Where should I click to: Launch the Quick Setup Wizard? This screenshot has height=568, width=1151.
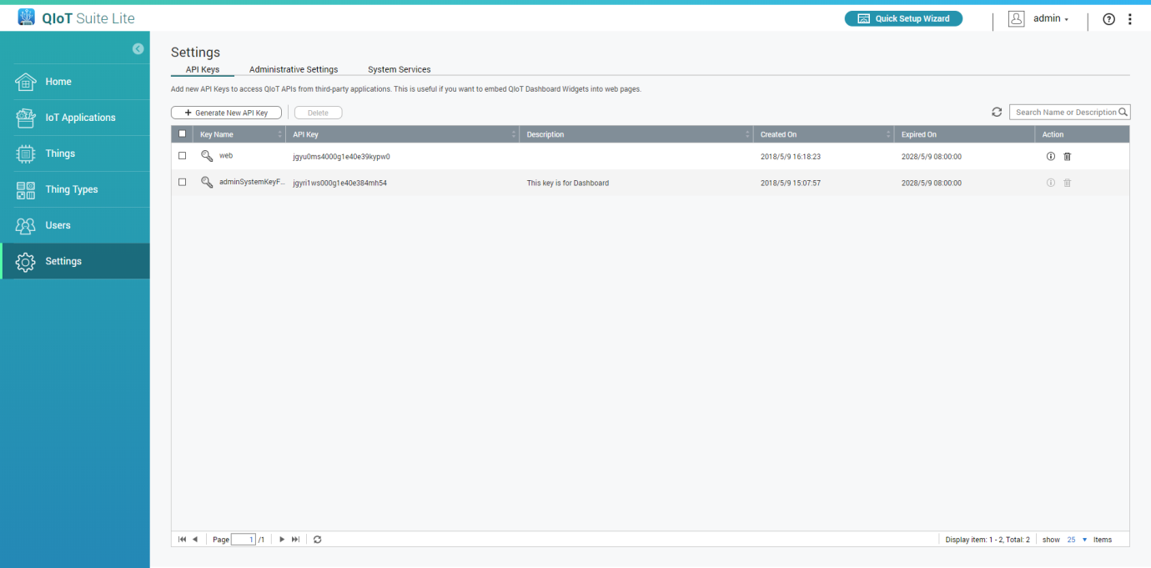coord(903,18)
